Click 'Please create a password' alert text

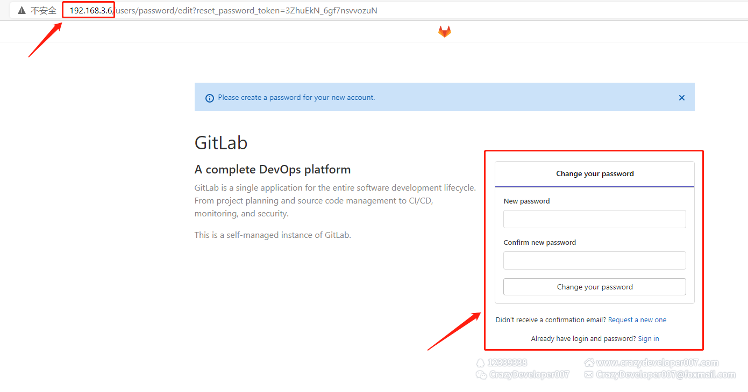[296, 98]
